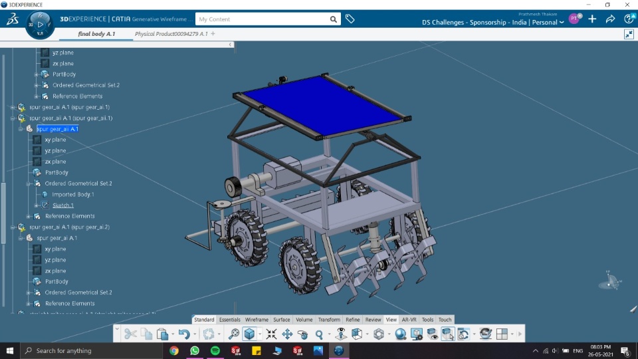Select the Copy tool

pos(146,334)
